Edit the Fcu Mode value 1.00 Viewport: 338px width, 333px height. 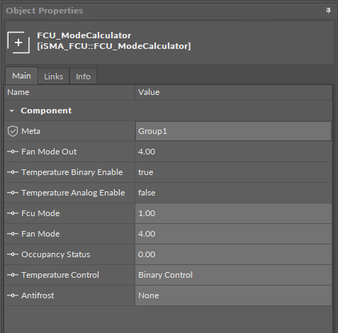point(233,213)
